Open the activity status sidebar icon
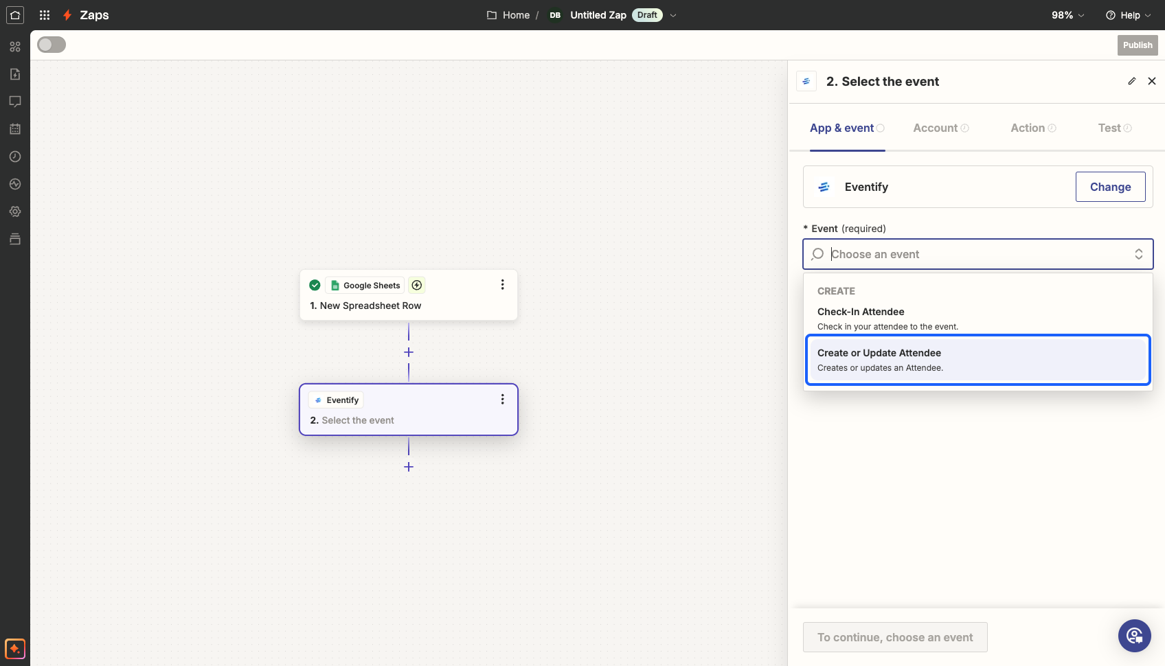This screenshot has width=1165, height=666. pos(15,184)
